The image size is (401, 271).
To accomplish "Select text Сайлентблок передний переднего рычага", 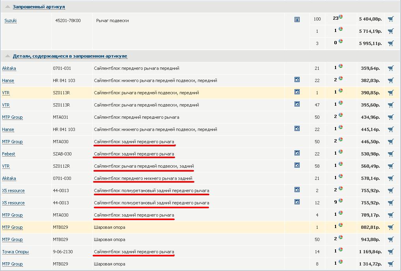I will tap(136, 117).
